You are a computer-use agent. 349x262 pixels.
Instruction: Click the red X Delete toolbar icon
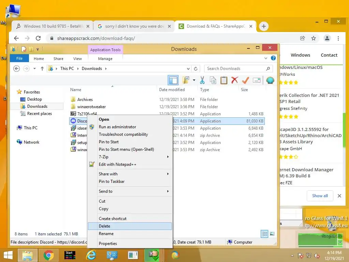coord(234,80)
